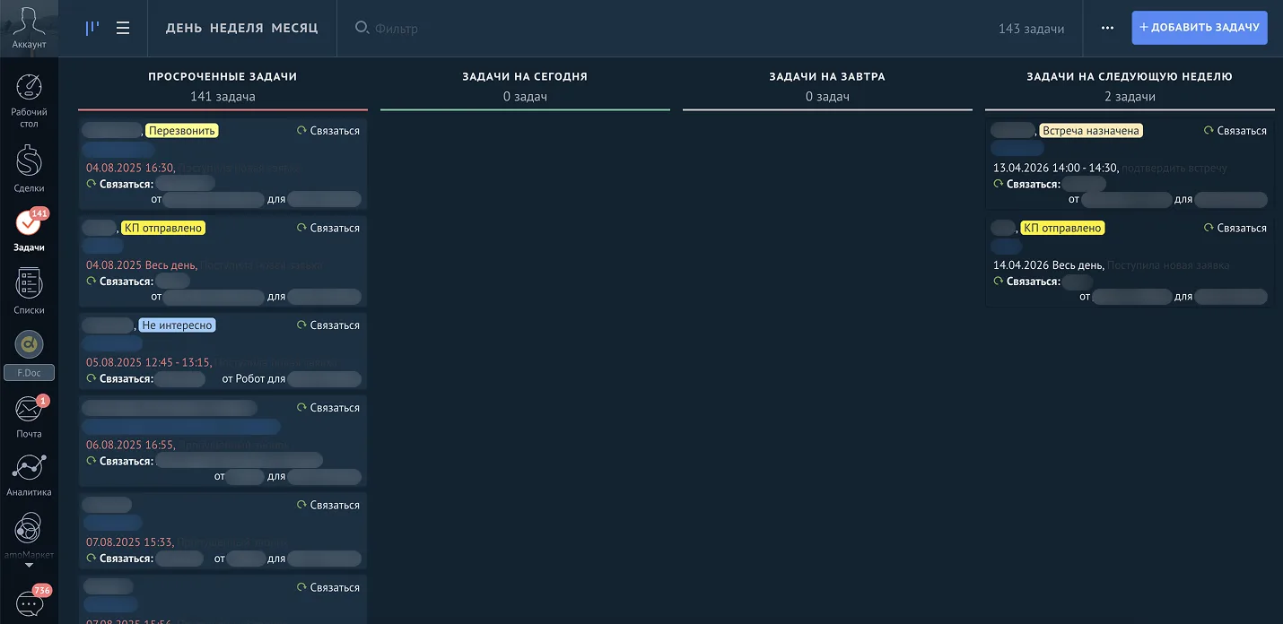Click ЗАДАЧИ НА ЗАВТРА column header
This screenshot has width=1283, height=624.
pyautogui.click(x=827, y=76)
